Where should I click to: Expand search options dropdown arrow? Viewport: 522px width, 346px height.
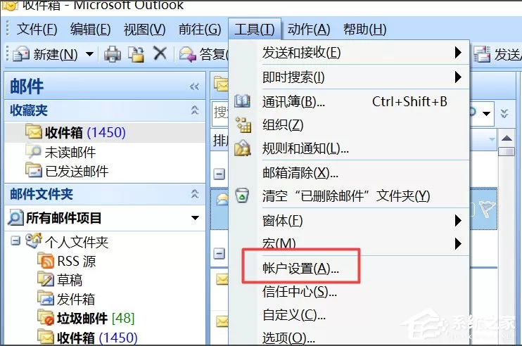coord(486,114)
